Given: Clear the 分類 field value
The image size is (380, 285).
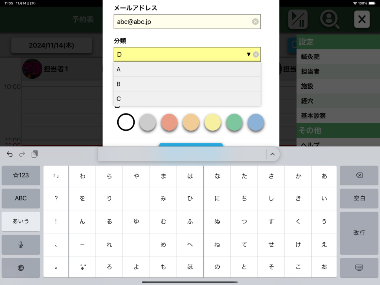Looking at the screenshot, I should coord(256,55).
